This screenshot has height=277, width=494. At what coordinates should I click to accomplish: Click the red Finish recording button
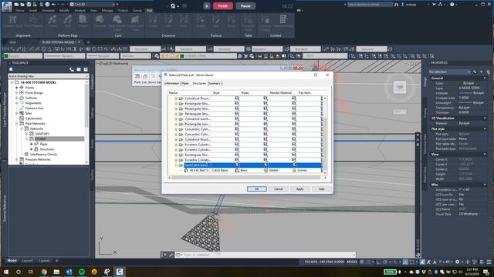point(223,6)
